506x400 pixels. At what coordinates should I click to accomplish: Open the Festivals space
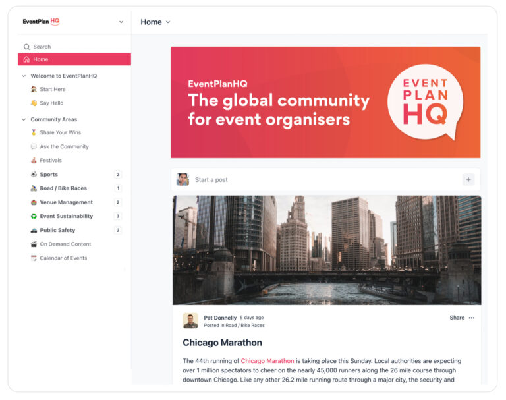[x=51, y=160]
